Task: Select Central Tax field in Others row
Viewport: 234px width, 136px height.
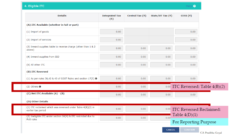Action: tap(137, 87)
